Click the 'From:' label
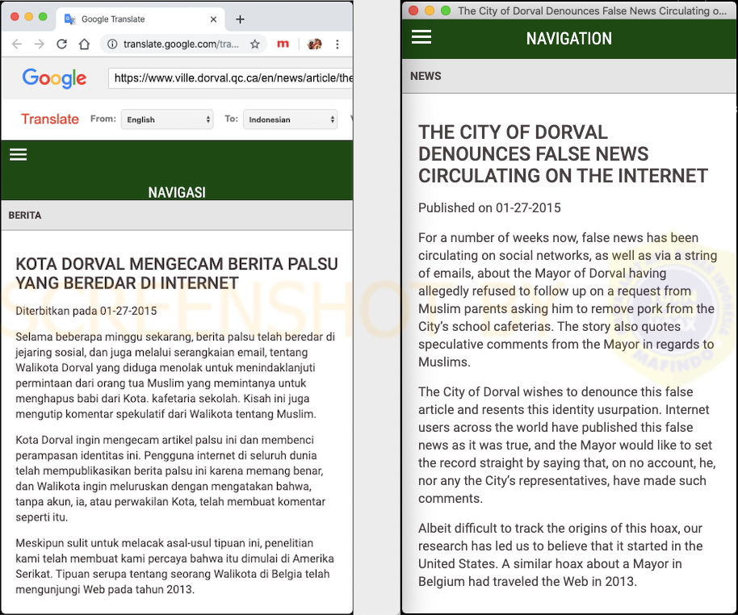This screenshot has height=615, width=738. click(103, 119)
